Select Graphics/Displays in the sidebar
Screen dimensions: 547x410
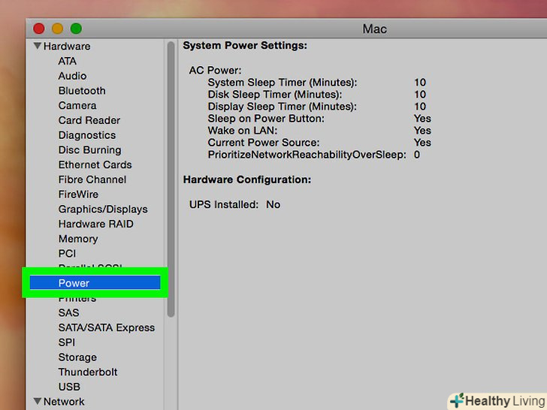click(x=103, y=210)
